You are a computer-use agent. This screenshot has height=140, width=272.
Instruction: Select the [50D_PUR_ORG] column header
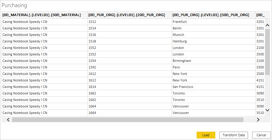211,15
